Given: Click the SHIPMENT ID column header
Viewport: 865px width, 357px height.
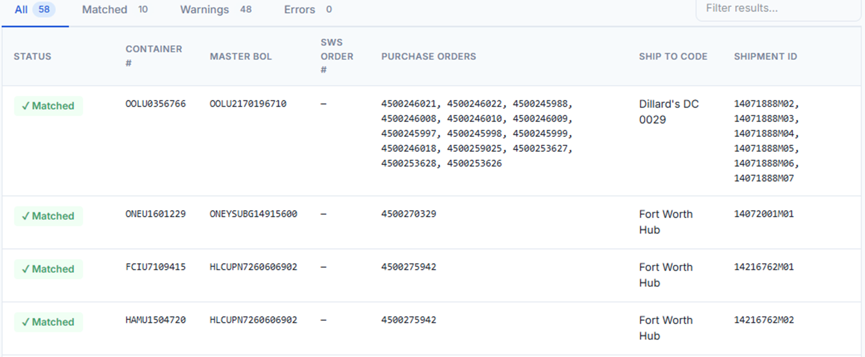Looking at the screenshot, I should [x=765, y=56].
